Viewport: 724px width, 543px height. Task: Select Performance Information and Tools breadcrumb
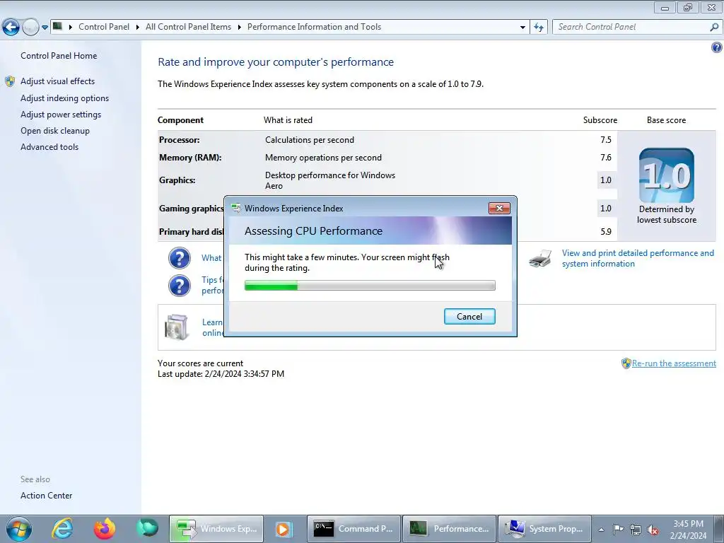314,27
